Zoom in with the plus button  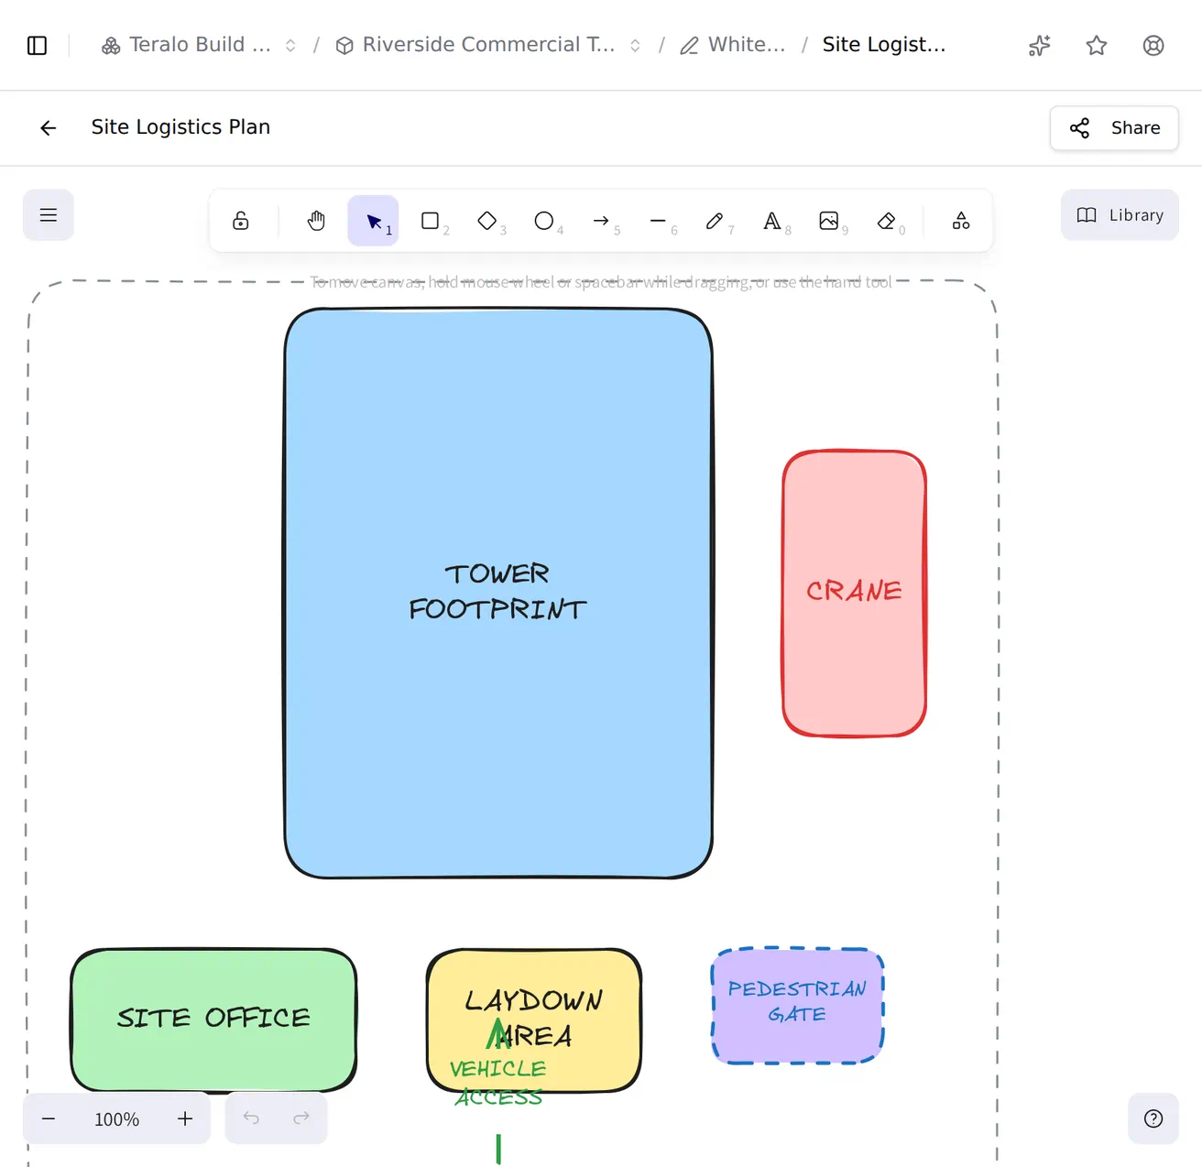(185, 1118)
